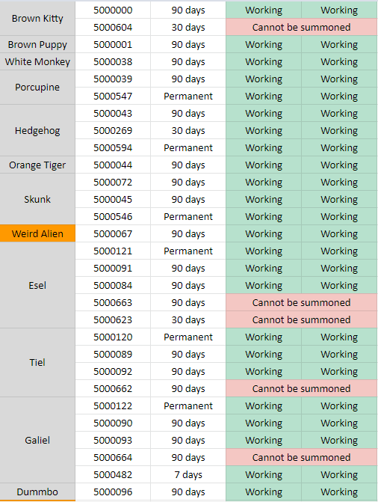The height and width of the screenshot is (502, 378).
Task: Click the ID cell 5000547
Action: pos(113,96)
